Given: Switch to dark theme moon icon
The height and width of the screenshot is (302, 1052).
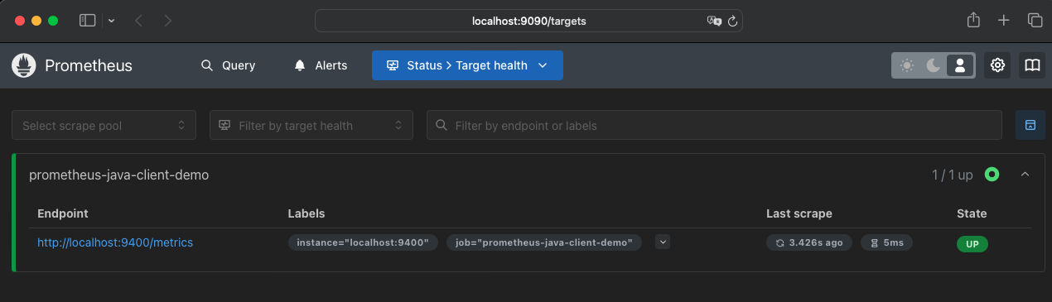Looking at the screenshot, I should point(933,65).
